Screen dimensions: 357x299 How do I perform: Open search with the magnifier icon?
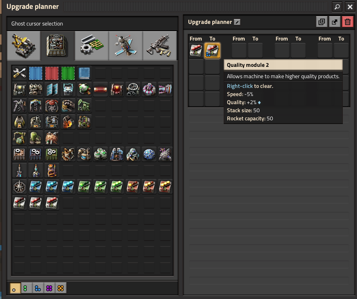click(x=337, y=7)
